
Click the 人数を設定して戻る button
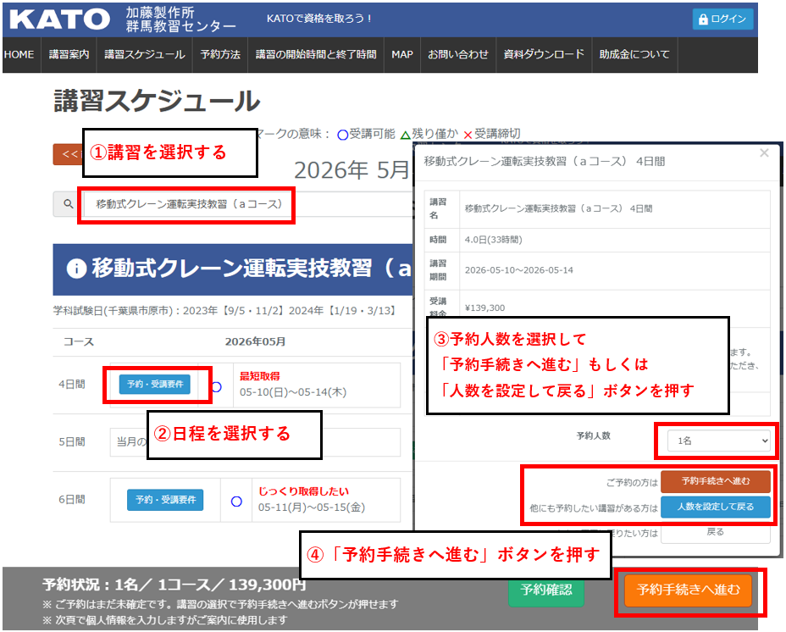(x=716, y=507)
